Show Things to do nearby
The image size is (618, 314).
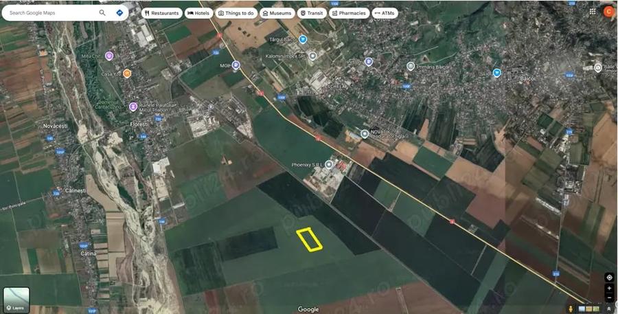tap(236, 13)
